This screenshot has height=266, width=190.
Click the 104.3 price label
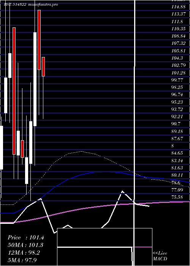click(x=177, y=58)
